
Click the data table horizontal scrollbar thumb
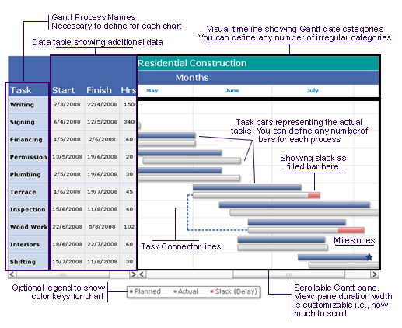pos(63,274)
